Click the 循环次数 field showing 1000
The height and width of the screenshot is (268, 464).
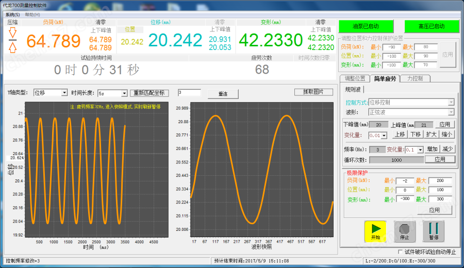pyautogui.click(x=396, y=160)
